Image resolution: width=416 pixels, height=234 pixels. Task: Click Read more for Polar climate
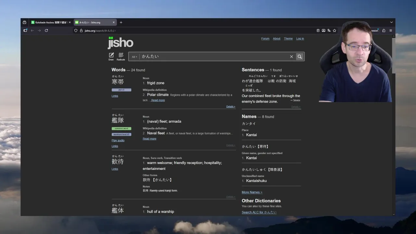coord(158,100)
